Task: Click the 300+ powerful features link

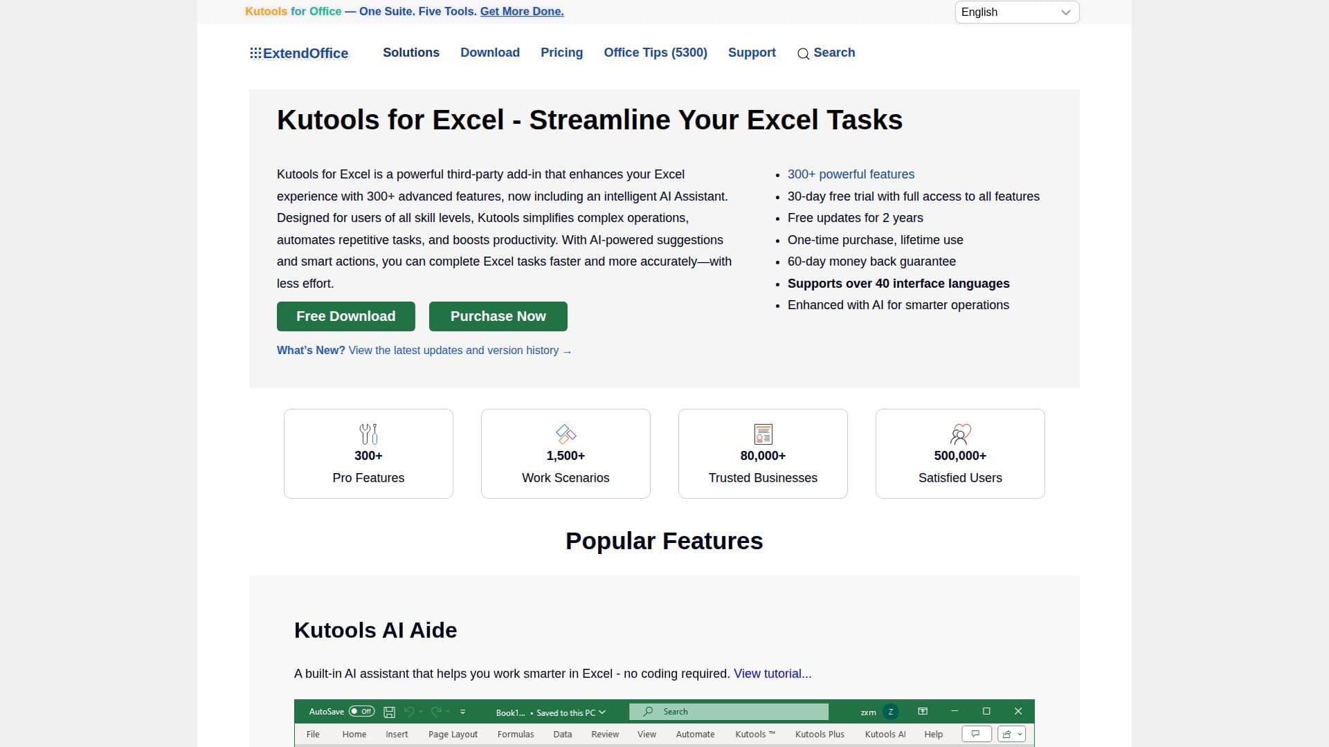Action: [851, 174]
